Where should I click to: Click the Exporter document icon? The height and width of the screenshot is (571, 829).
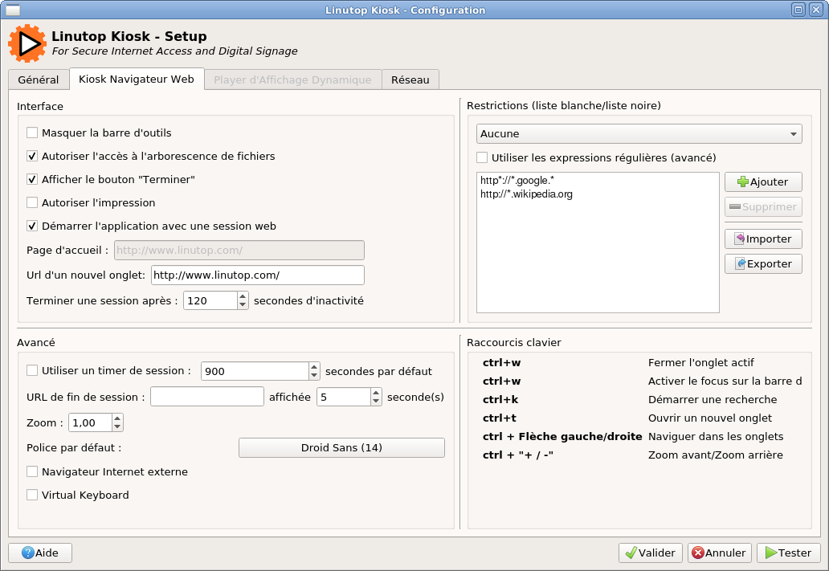pos(741,263)
